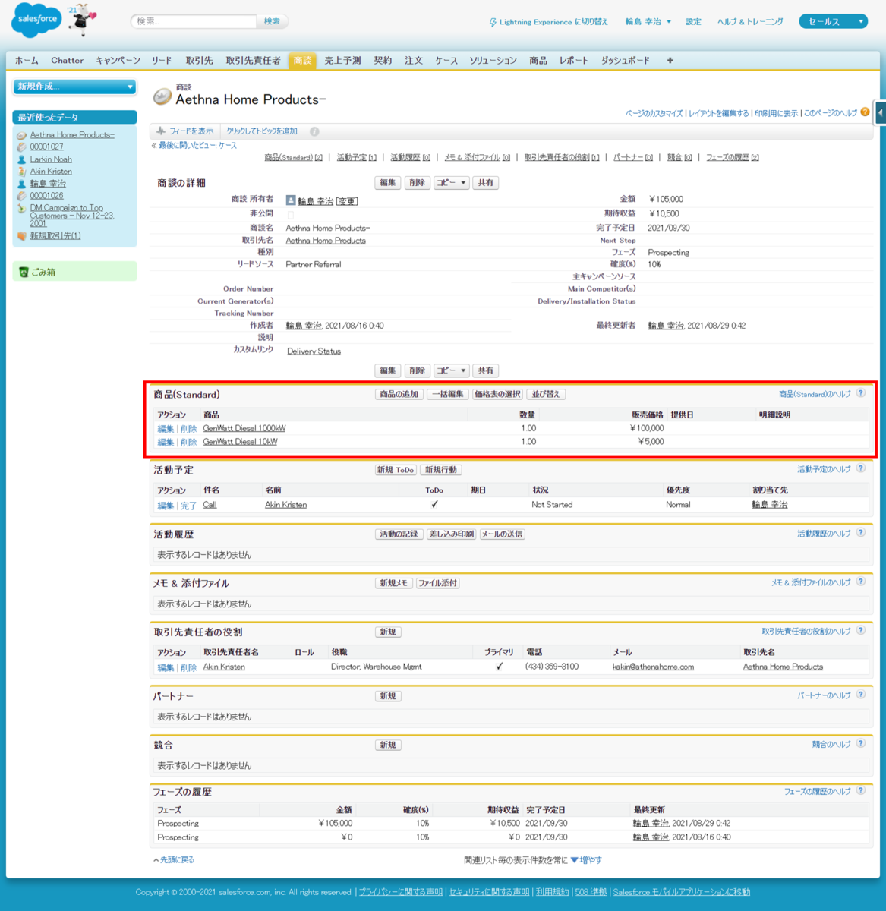The width and height of the screenshot is (886, 911).
Task: Click the レイアウトを編集する link
Action: 718,113
